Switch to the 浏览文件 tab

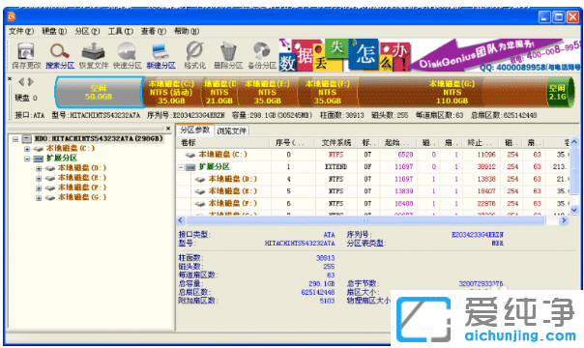pyautogui.click(x=232, y=130)
